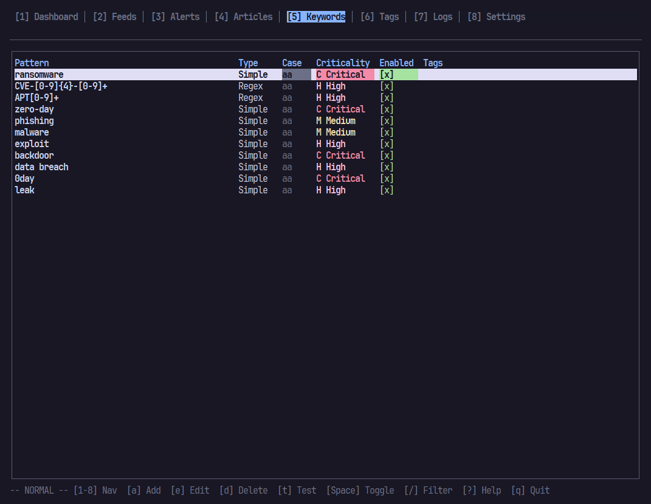Switch to the [2] Feeds tab

115,16
